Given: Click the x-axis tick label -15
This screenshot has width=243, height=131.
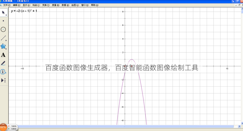Looking at the screenshot, I should pyautogui.click(x=22, y=69).
